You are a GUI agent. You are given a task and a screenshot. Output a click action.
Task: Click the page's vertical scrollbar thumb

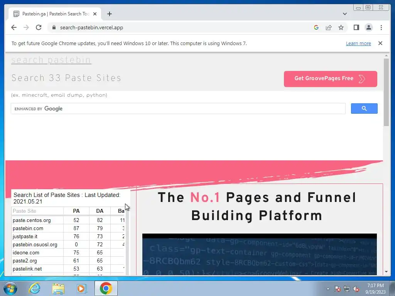386,92
